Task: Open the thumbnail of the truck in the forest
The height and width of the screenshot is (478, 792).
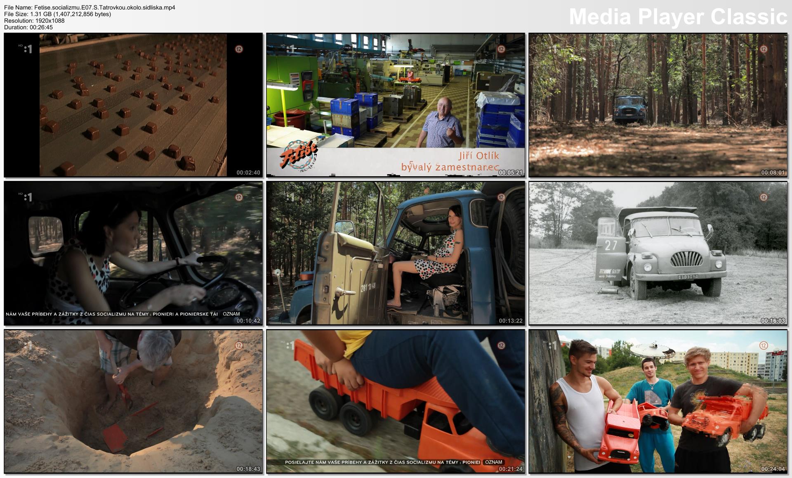Action: pyautogui.click(x=658, y=105)
